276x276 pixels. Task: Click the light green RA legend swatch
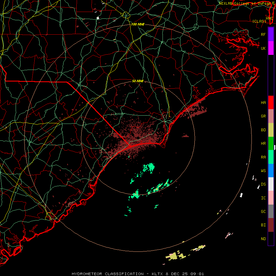tap(271, 157)
